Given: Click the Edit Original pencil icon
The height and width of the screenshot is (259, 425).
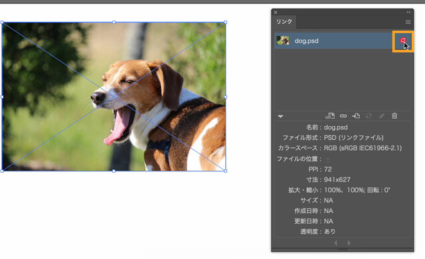Looking at the screenshot, I should click(x=382, y=116).
